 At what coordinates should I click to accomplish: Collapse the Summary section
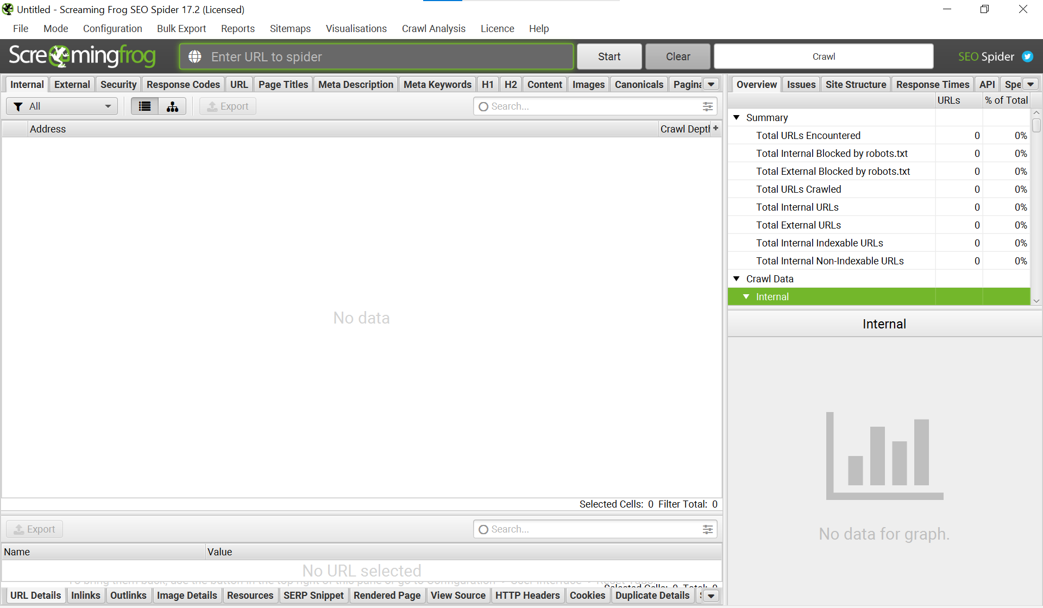click(x=737, y=117)
